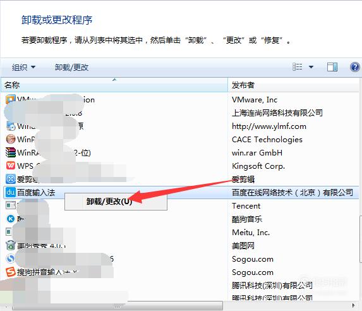Click the blue K 酷狗 icon
362x311 pixels.
pyautogui.click(x=11, y=219)
